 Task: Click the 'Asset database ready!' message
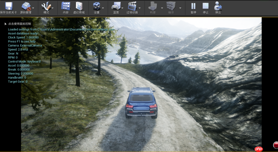[23, 34]
